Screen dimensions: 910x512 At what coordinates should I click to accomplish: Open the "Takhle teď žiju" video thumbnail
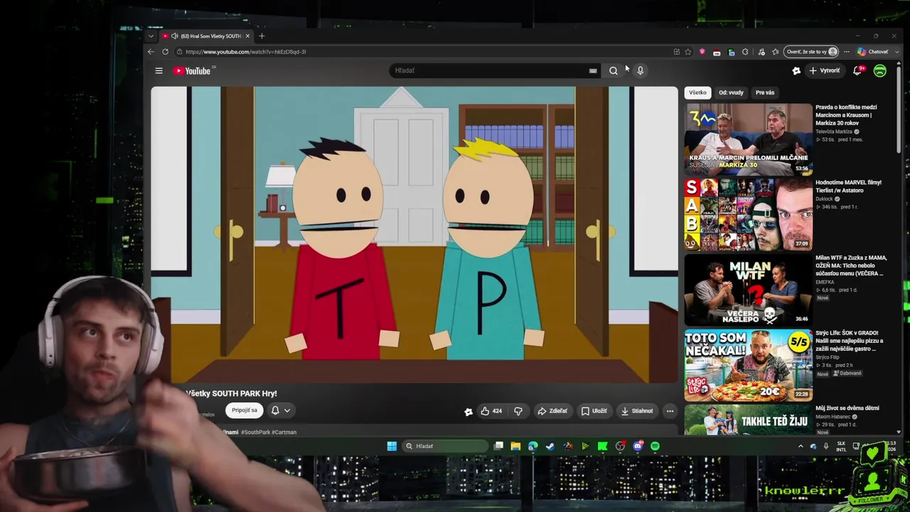coord(748,420)
